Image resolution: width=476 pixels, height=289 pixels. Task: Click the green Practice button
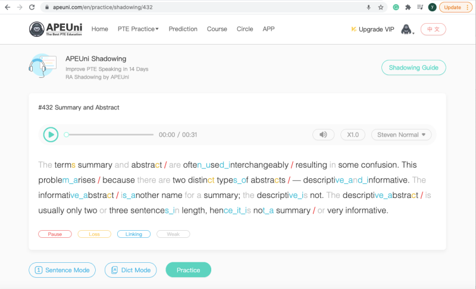(189, 270)
